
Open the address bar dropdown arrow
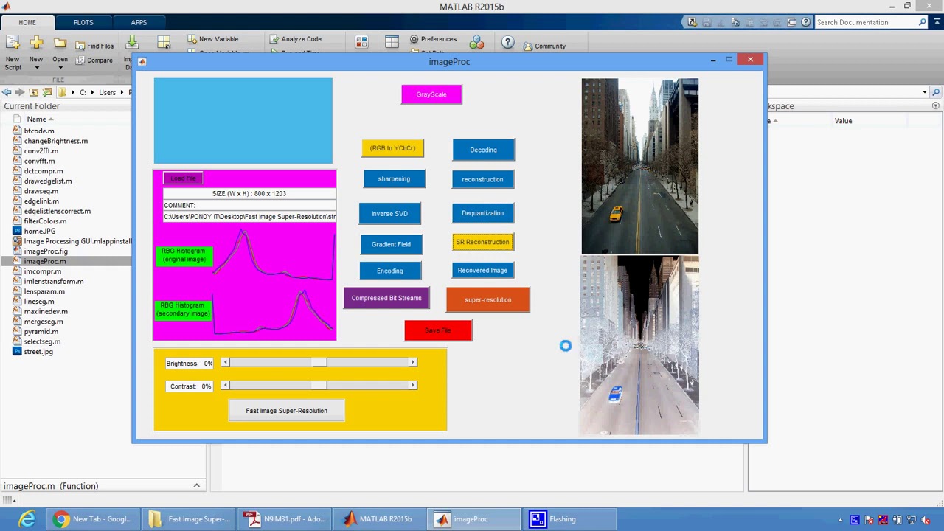(x=925, y=92)
